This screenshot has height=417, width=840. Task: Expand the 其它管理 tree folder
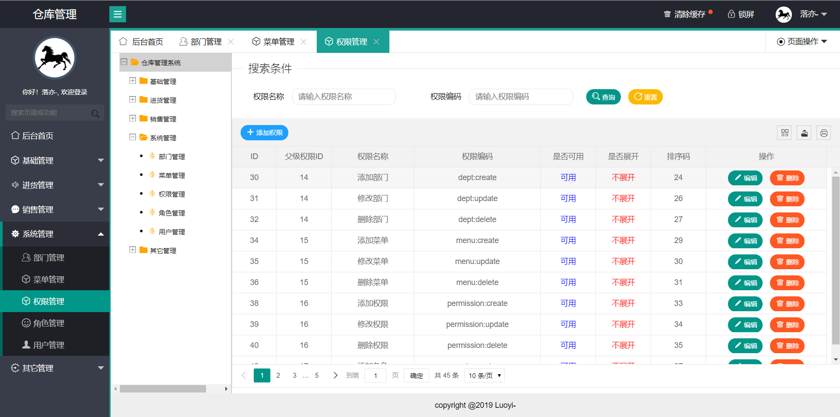[x=133, y=250]
